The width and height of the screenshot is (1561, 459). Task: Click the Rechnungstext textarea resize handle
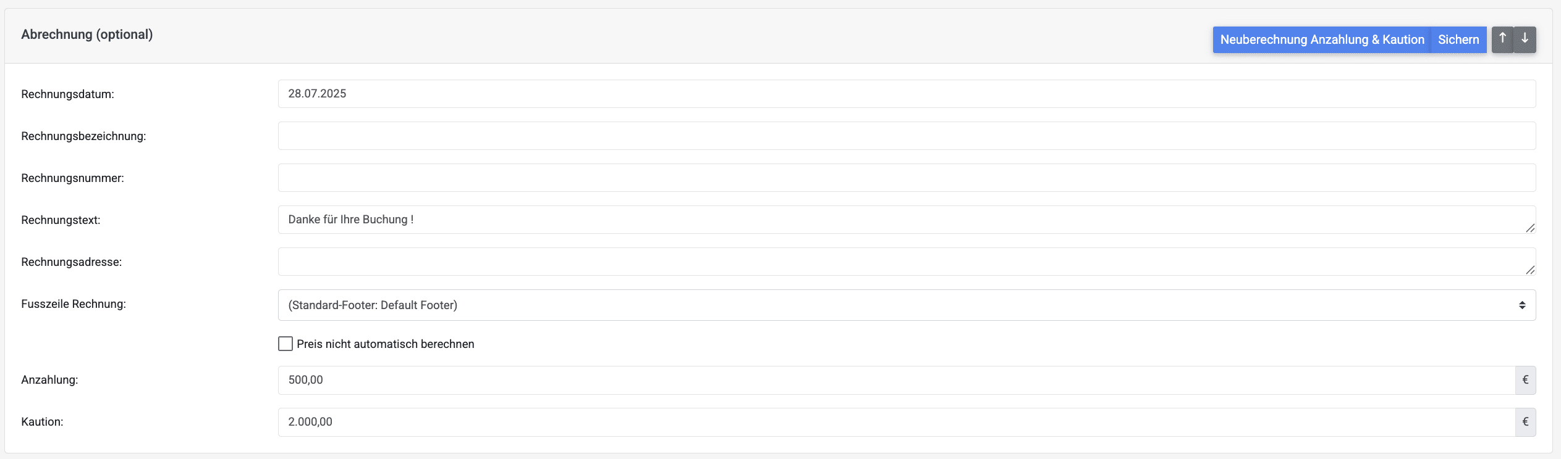coord(1529,228)
